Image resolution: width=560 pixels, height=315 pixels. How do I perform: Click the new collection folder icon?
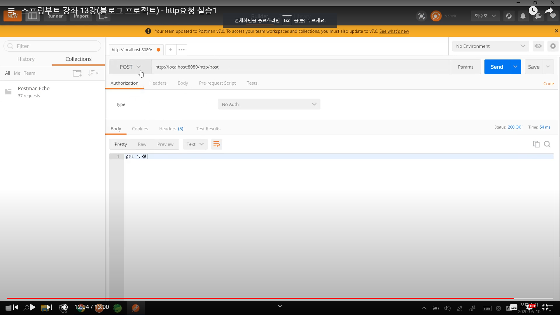point(77,73)
